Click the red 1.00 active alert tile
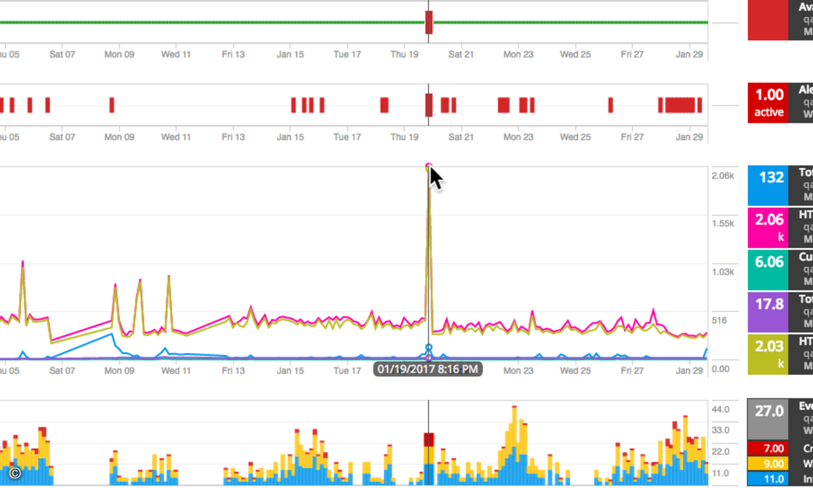The width and height of the screenshot is (813, 488). point(768,103)
